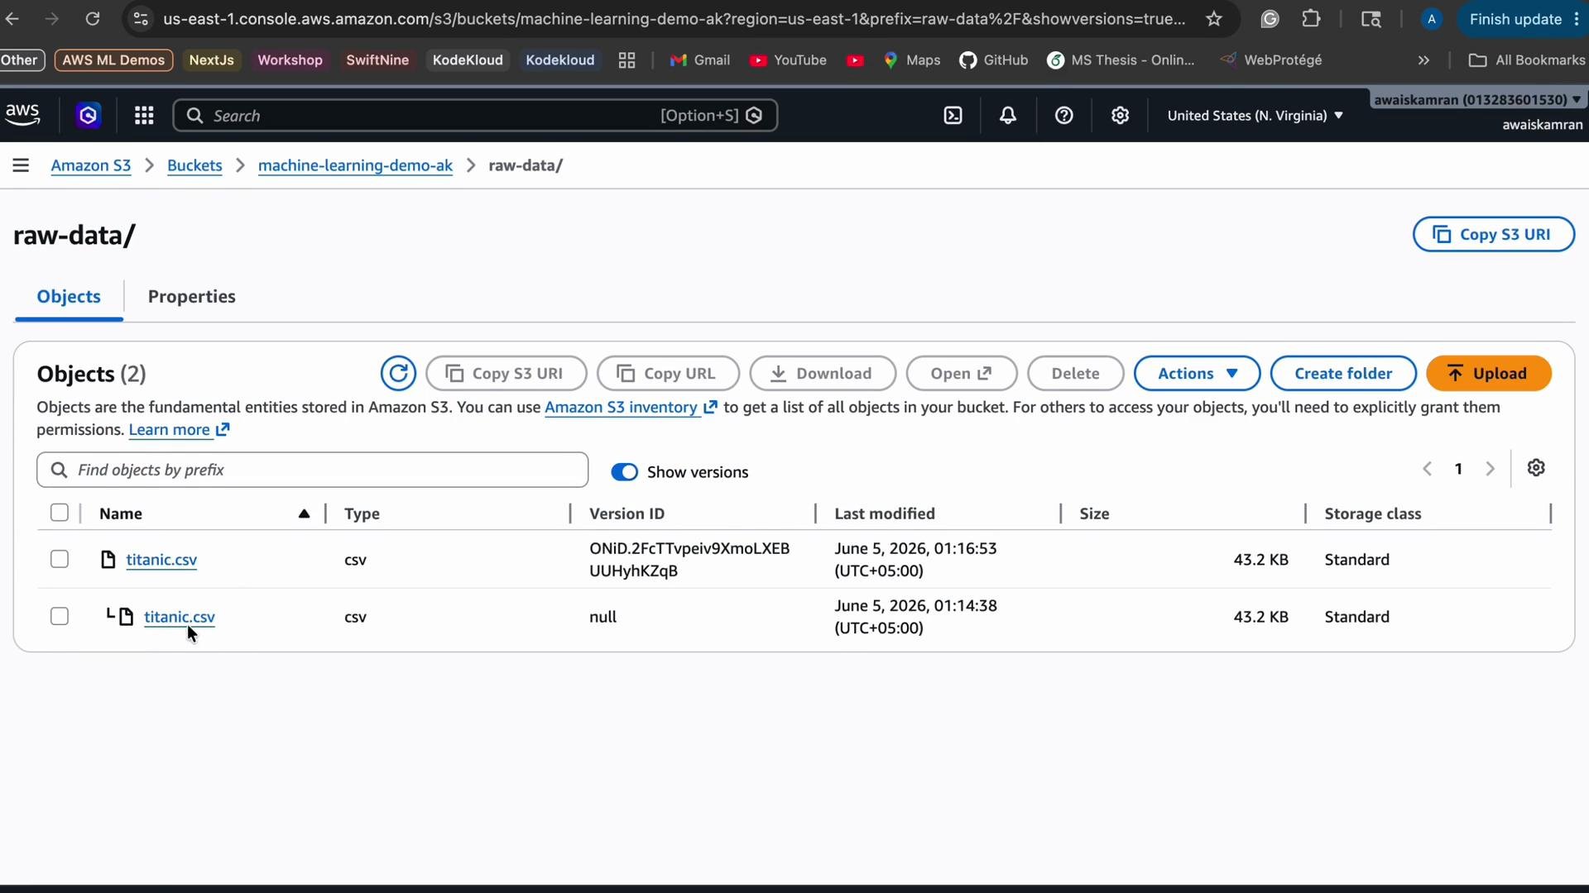
Task: Click the browser address bar URL
Action: point(674,19)
